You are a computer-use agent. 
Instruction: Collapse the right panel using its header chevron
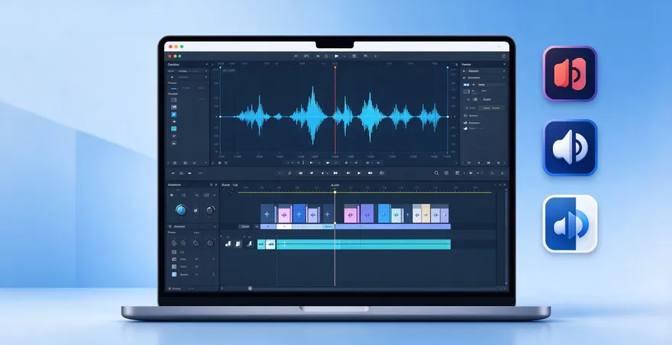pyautogui.click(x=504, y=64)
